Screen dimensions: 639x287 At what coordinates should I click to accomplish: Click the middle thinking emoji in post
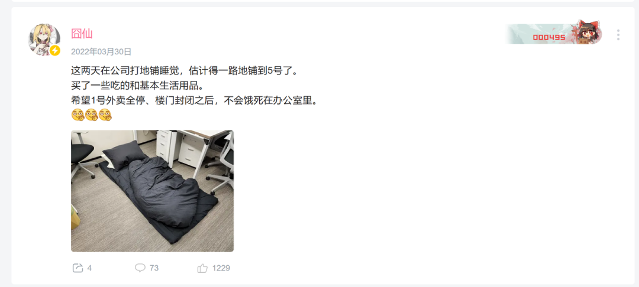click(x=91, y=115)
